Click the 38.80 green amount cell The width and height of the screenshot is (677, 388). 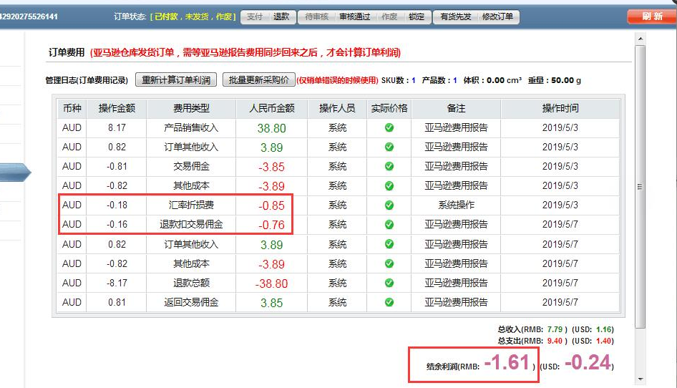271,128
